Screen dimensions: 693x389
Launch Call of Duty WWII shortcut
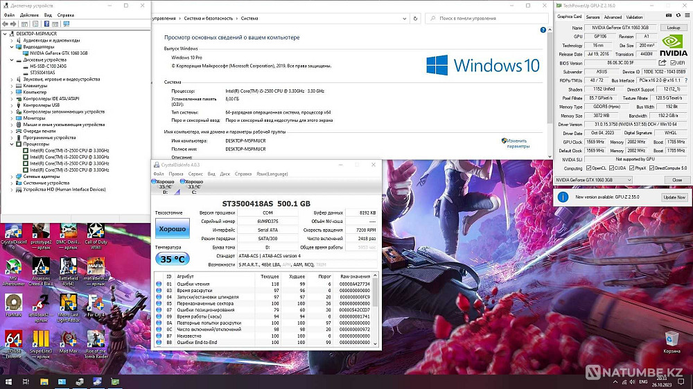tap(96, 237)
